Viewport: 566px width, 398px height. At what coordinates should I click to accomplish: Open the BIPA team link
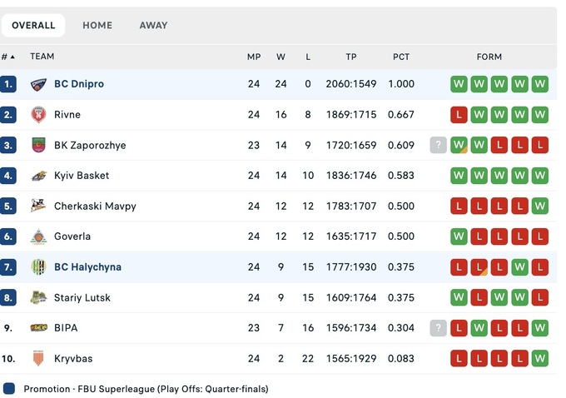(66, 328)
